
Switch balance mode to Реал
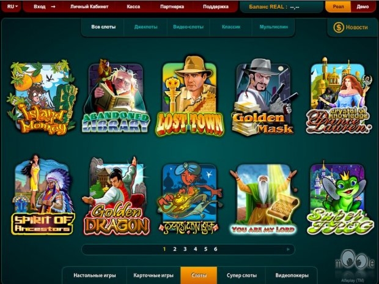pyautogui.click(x=338, y=7)
